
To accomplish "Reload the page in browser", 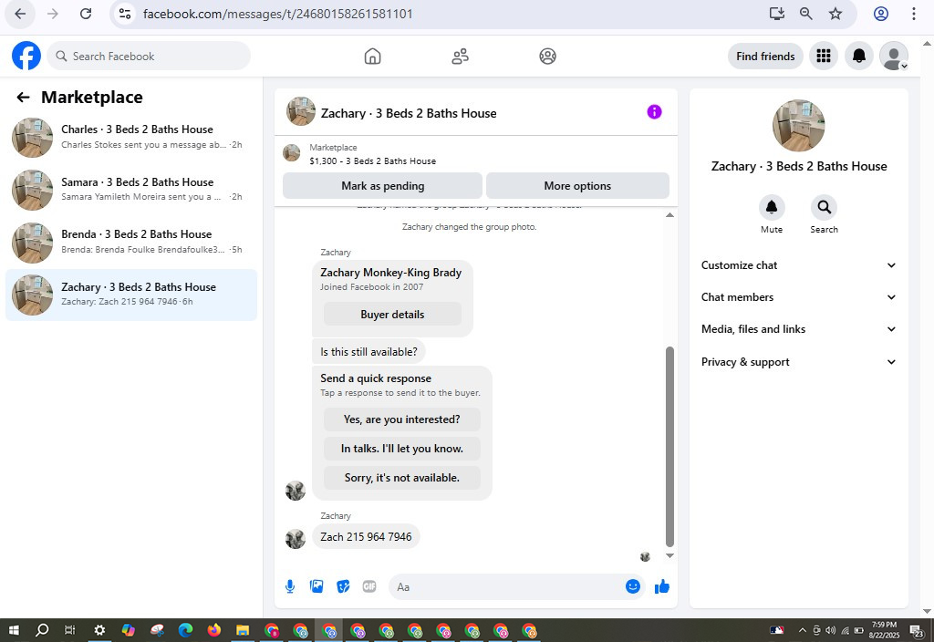I will point(86,14).
